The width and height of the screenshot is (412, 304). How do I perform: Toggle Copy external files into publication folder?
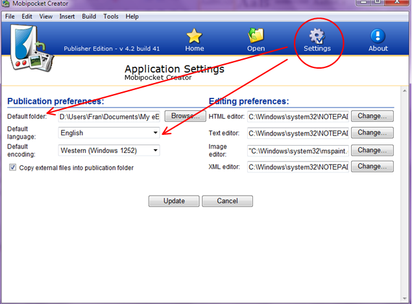point(12,167)
